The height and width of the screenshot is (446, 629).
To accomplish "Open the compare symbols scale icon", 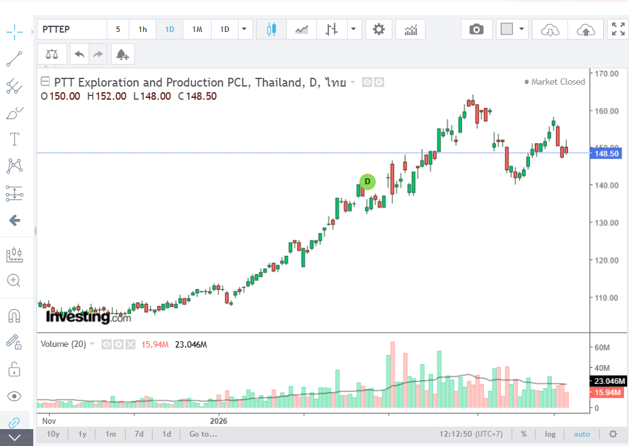I will pos(51,54).
